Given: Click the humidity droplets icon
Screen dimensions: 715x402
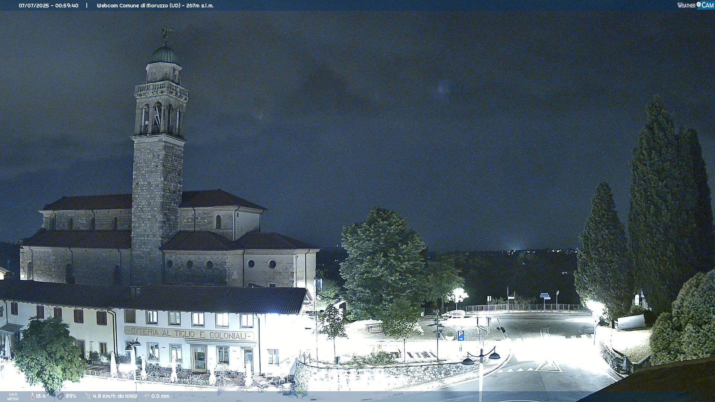Looking at the screenshot, I should coord(60,396).
